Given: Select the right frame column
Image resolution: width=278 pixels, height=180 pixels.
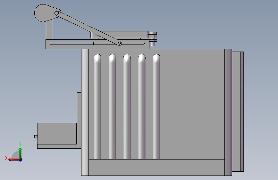Looking at the screenshot, I should click(228, 112).
